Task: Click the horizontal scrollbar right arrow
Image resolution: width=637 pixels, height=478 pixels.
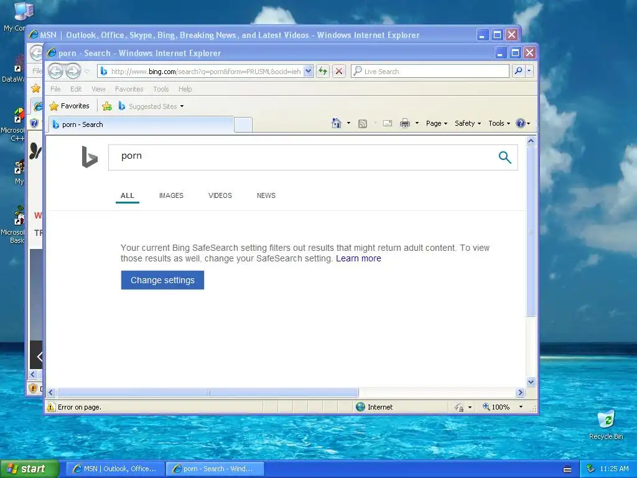Action: tap(521, 392)
